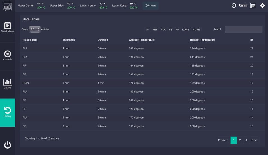Select pagination page 1
The image size is (268, 155).
click(234, 140)
